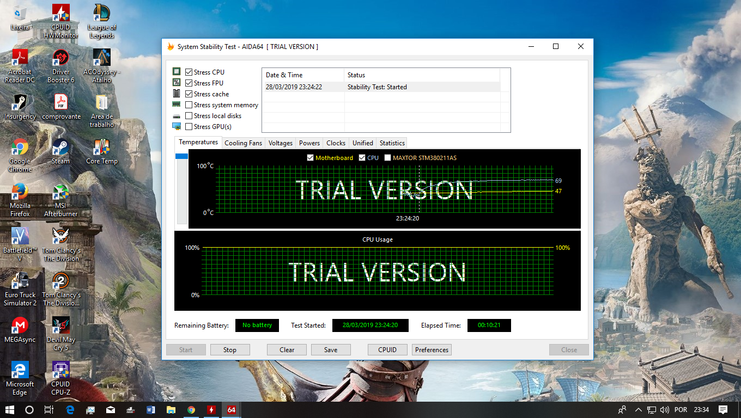The width and height of the screenshot is (741, 418).
Task: Open the Mail app in the taskbar
Action: tap(110, 410)
